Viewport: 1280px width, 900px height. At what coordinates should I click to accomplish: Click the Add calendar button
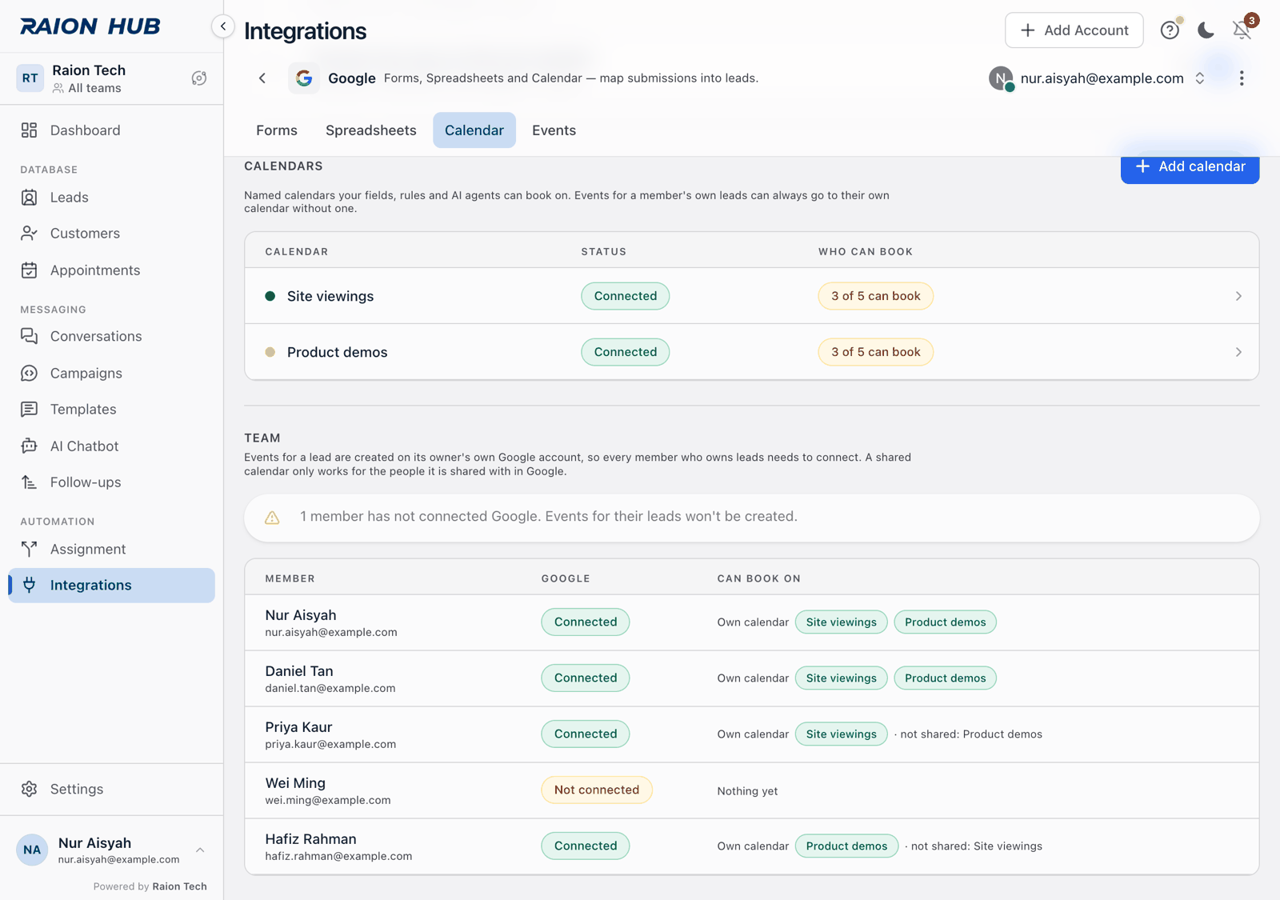coord(1190,166)
